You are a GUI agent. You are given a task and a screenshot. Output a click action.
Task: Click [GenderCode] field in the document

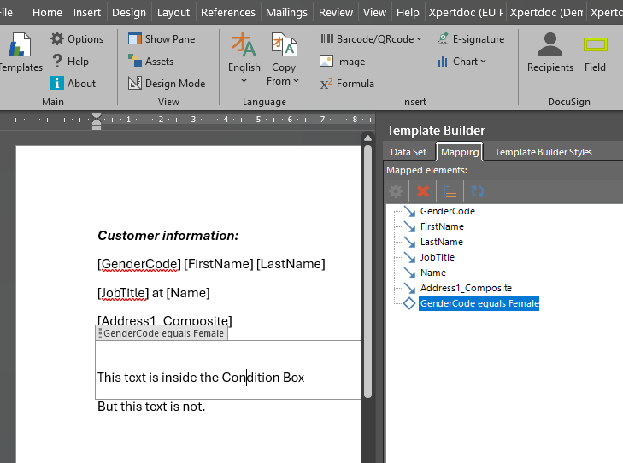[139, 264]
